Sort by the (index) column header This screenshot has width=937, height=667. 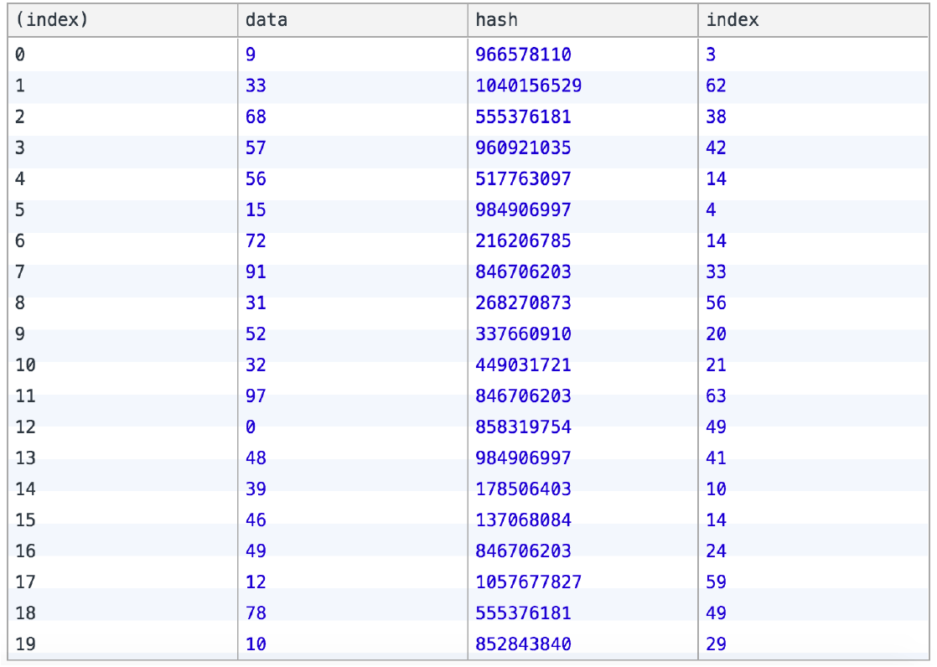(x=122, y=20)
